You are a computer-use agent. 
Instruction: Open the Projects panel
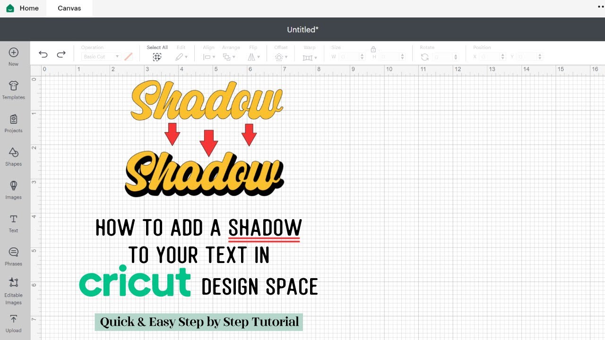[14, 123]
